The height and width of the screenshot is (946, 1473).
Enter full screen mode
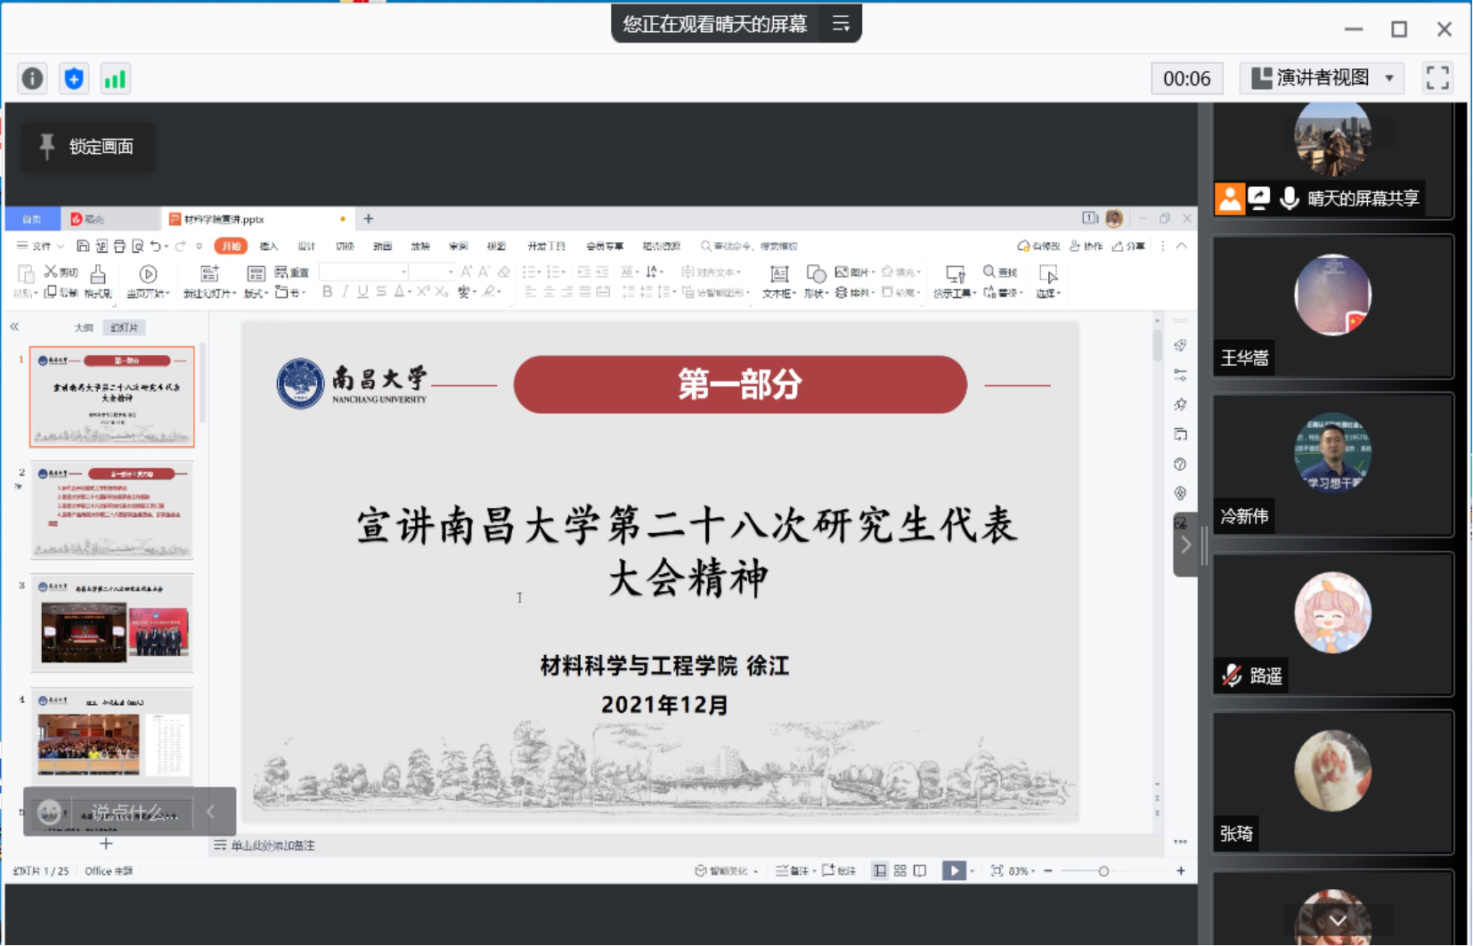1437,78
